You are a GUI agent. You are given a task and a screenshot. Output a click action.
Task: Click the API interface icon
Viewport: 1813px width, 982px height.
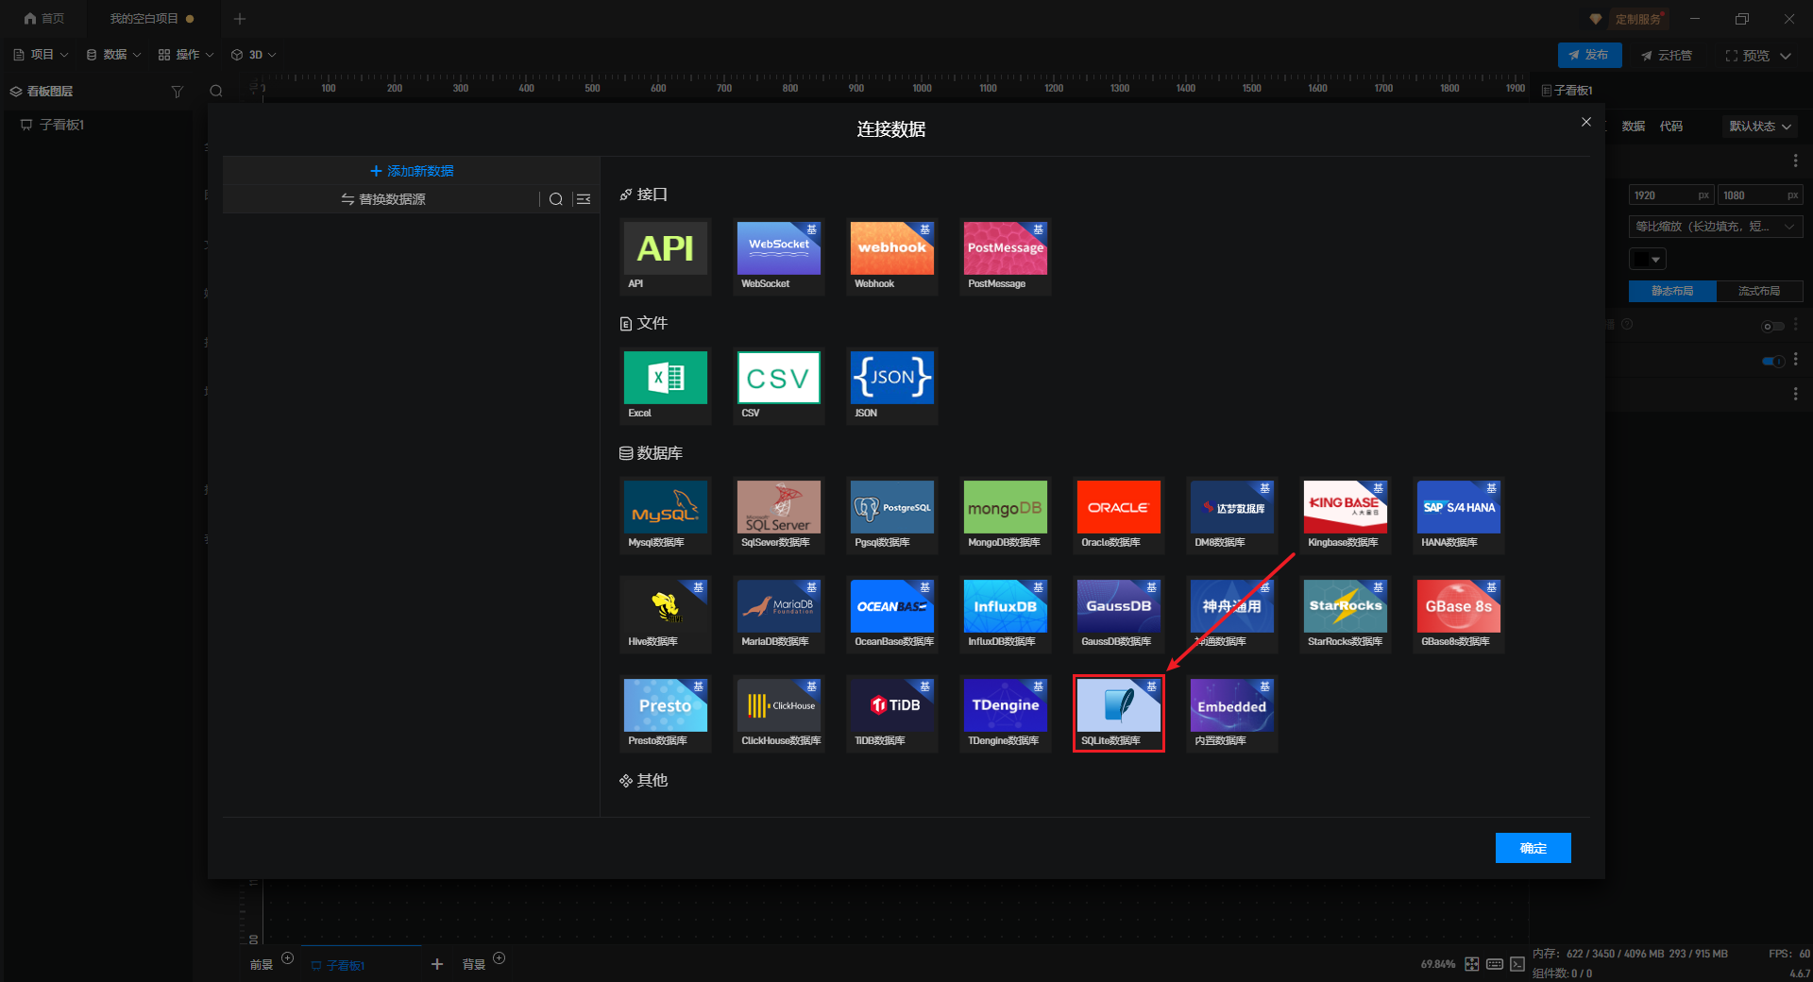[665, 256]
